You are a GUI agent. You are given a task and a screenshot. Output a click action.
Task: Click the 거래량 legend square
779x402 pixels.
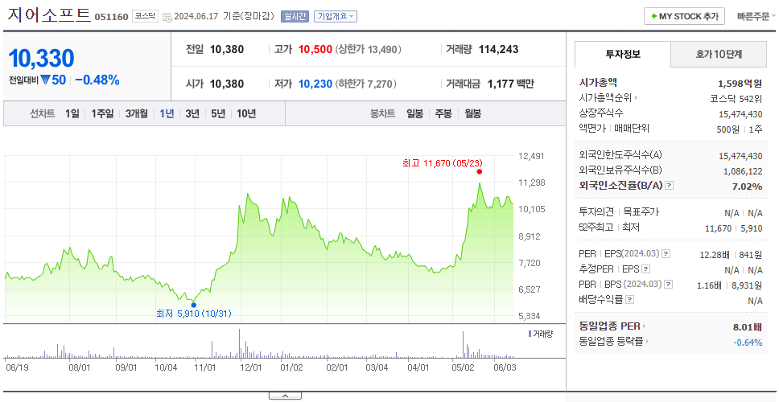click(530, 334)
